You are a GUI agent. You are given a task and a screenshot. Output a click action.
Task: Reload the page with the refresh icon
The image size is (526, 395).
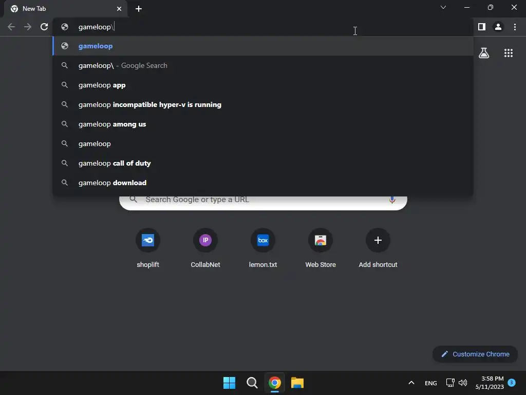click(44, 27)
